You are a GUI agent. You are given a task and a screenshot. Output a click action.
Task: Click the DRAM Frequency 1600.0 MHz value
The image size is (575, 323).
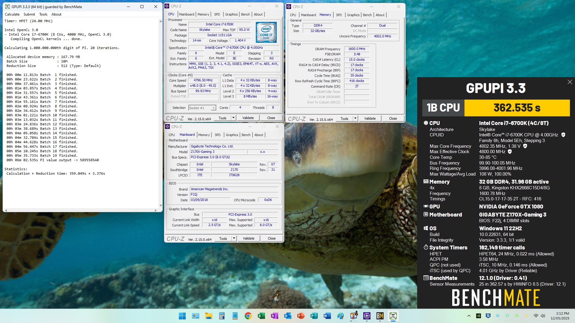[357, 49]
